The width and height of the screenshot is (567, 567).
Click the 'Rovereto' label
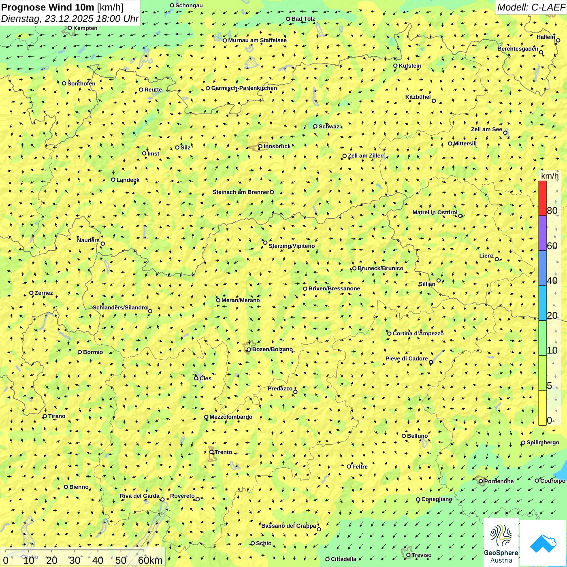tap(182, 496)
